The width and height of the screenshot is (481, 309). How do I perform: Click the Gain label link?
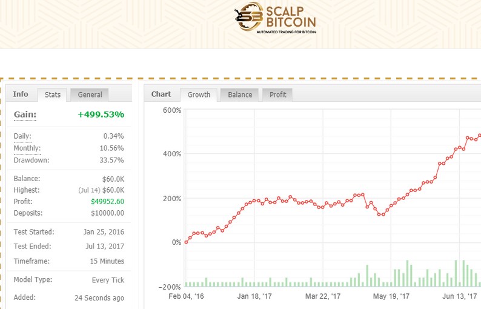tap(25, 115)
